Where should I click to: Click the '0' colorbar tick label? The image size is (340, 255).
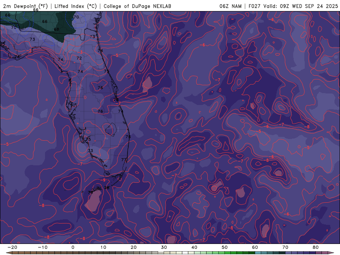click(73, 247)
